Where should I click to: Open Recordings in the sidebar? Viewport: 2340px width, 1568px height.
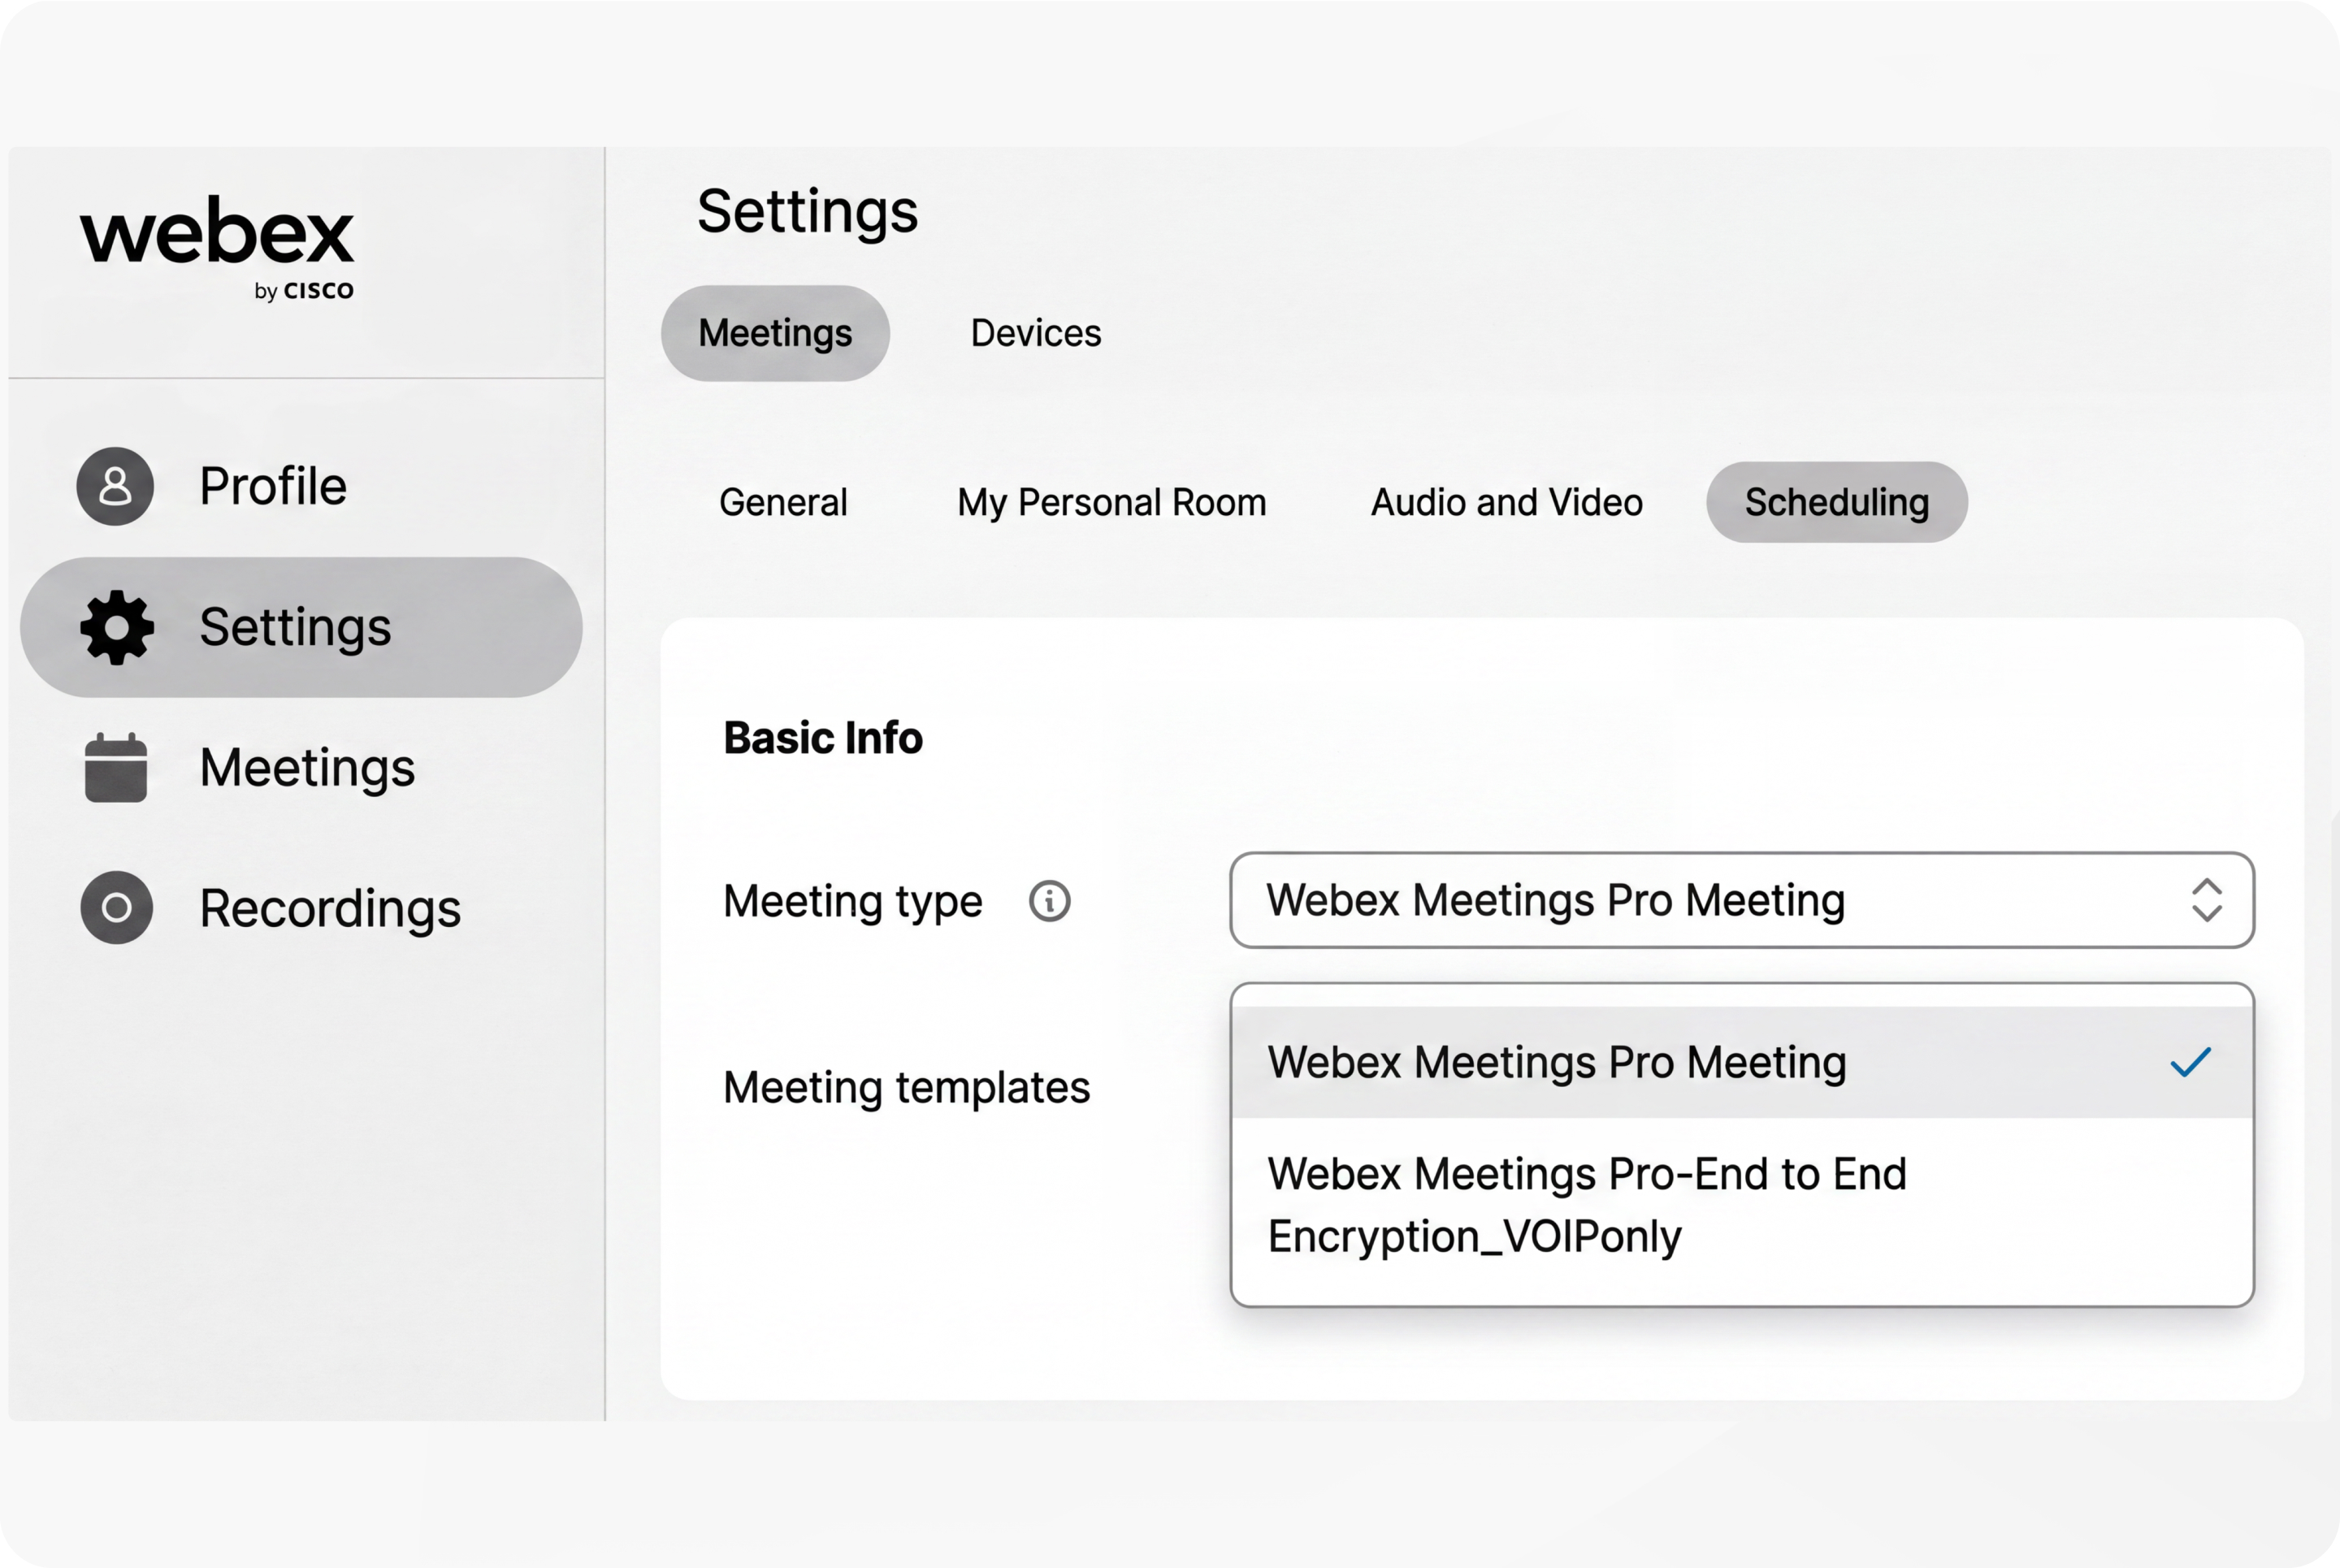pos(301,908)
